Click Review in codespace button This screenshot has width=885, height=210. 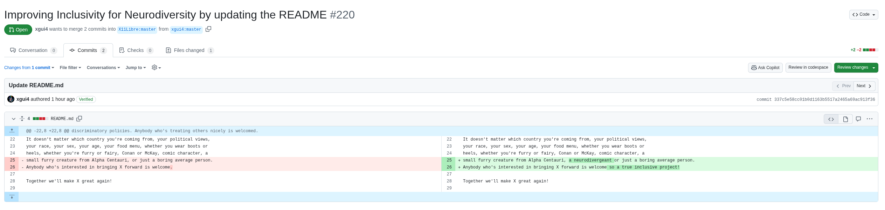click(x=808, y=68)
